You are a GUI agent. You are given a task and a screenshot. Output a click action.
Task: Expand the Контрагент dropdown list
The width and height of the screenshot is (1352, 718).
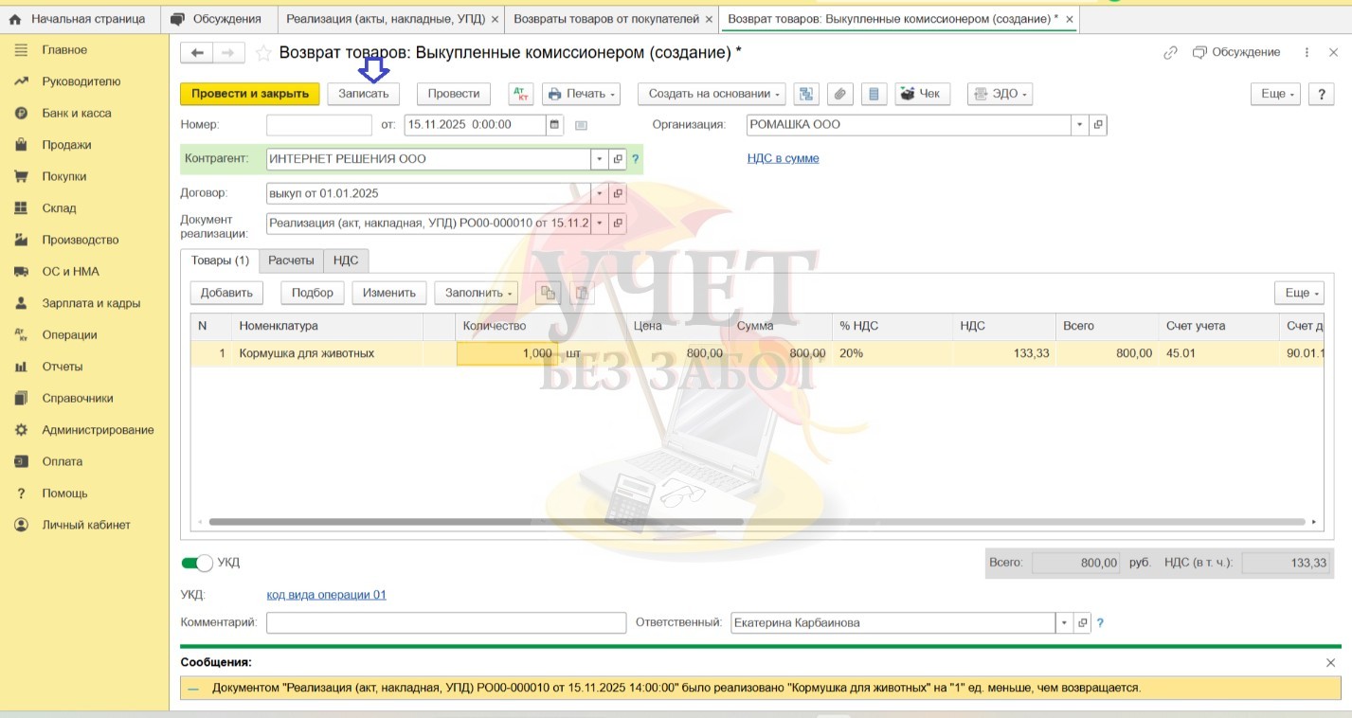click(599, 159)
